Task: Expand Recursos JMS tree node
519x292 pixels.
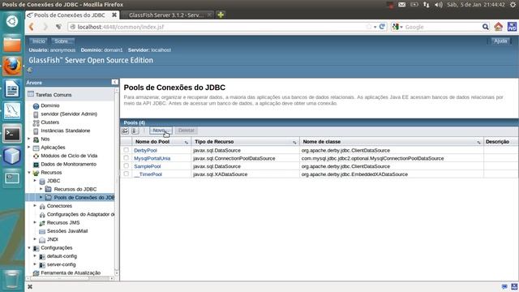Action: click(35, 222)
